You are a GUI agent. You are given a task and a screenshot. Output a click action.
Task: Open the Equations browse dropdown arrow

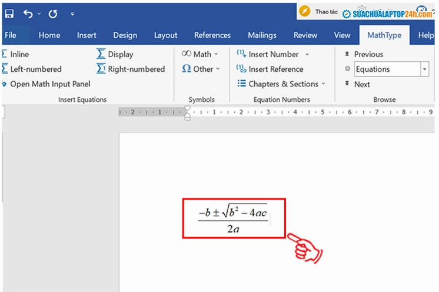(x=425, y=69)
